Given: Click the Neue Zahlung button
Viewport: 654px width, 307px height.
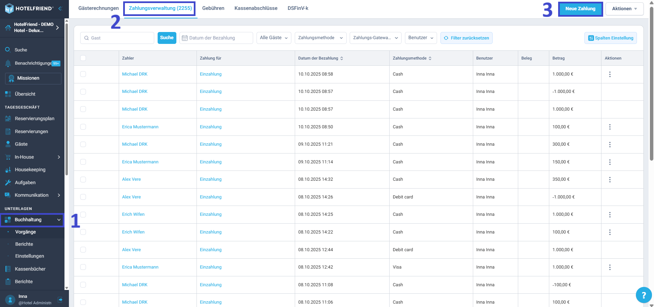Looking at the screenshot, I should point(580,9).
